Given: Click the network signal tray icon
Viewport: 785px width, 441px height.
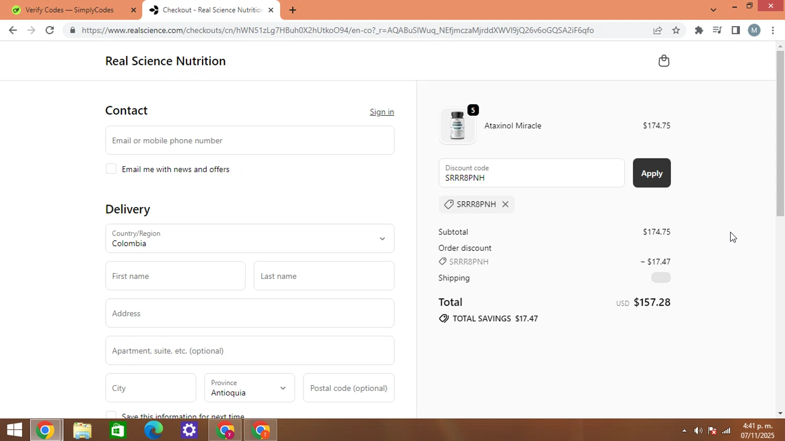Looking at the screenshot, I should (726, 431).
